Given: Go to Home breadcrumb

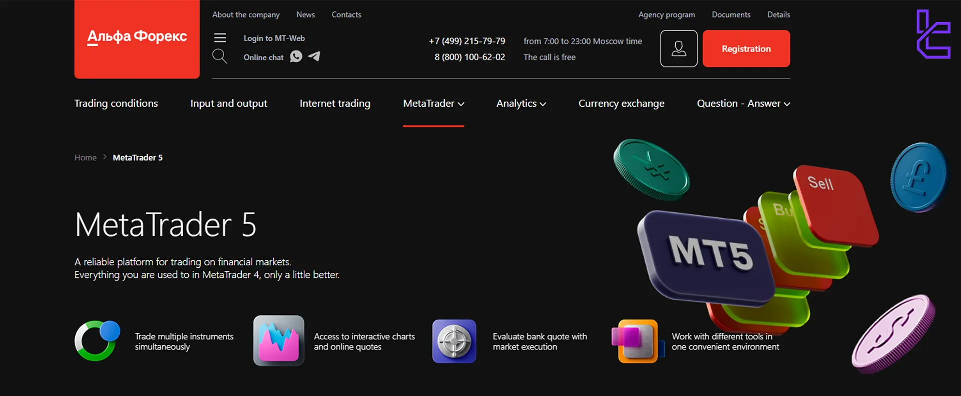Looking at the screenshot, I should (86, 158).
